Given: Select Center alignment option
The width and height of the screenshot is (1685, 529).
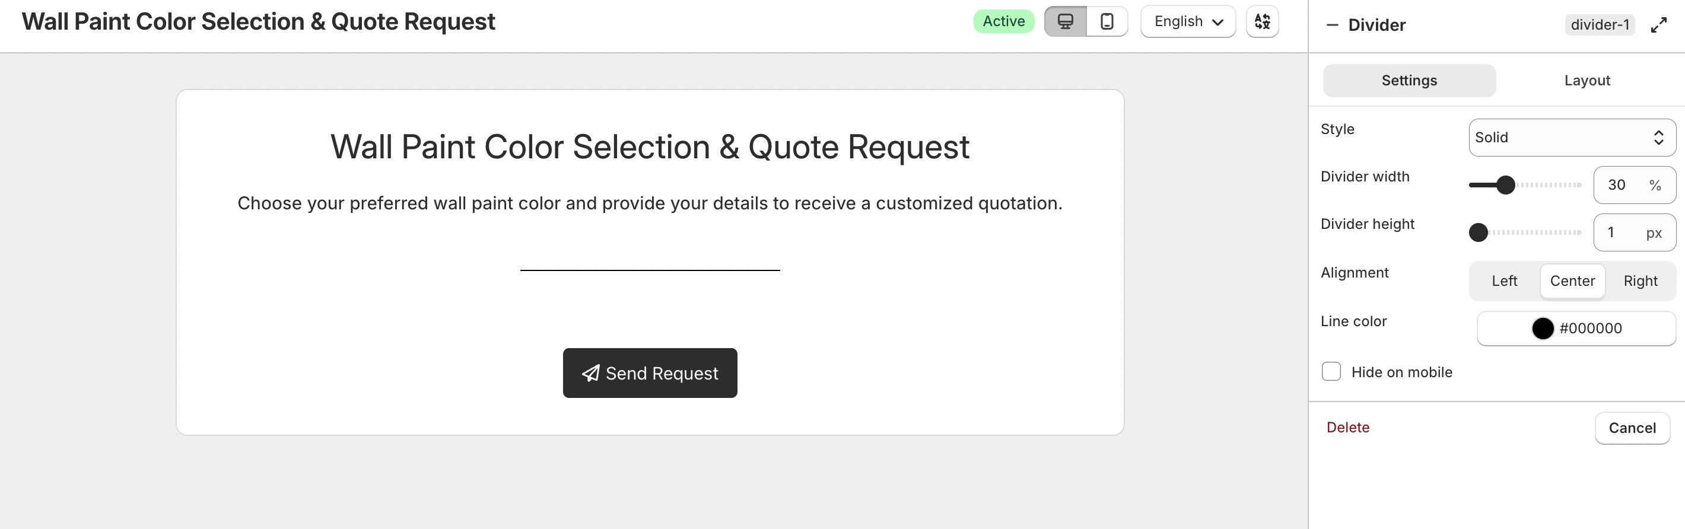Looking at the screenshot, I should (1572, 281).
